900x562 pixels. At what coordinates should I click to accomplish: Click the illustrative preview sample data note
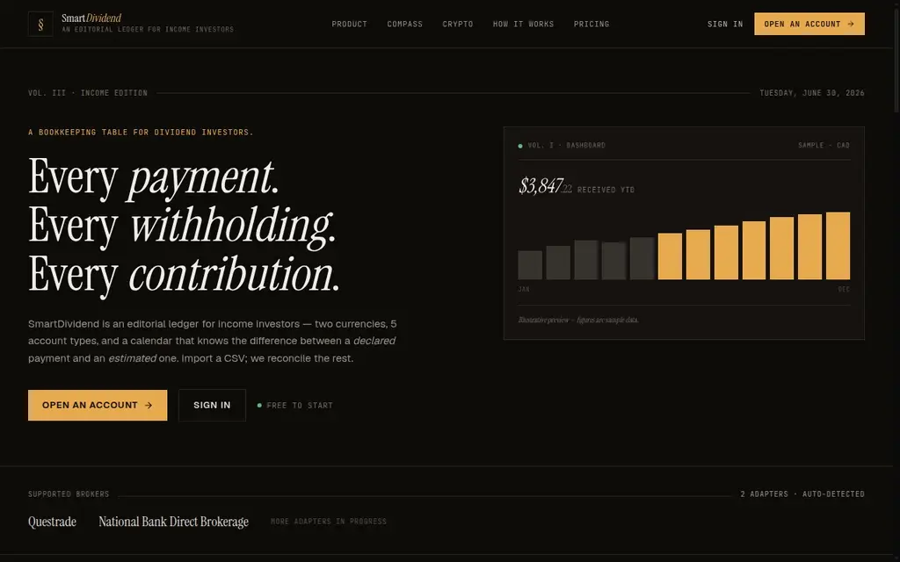tap(578, 320)
